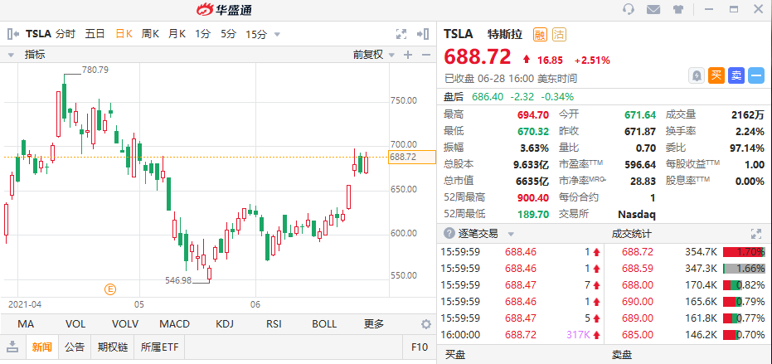Viewport: 772px width, 364px height.
Task: Collapse left panel icon beside TSLA
Action: pos(13,34)
